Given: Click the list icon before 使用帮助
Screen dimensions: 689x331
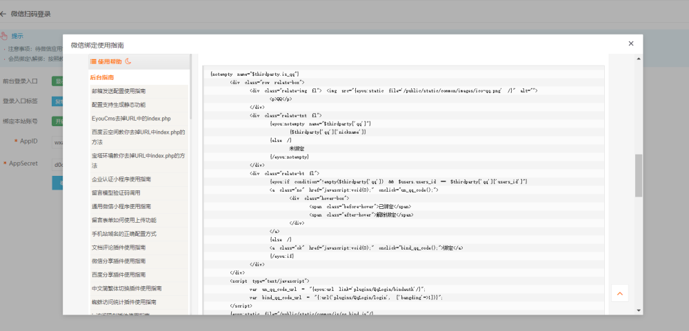Looking at the screenshot, I should pyautogui.click(x=93, y=61).
